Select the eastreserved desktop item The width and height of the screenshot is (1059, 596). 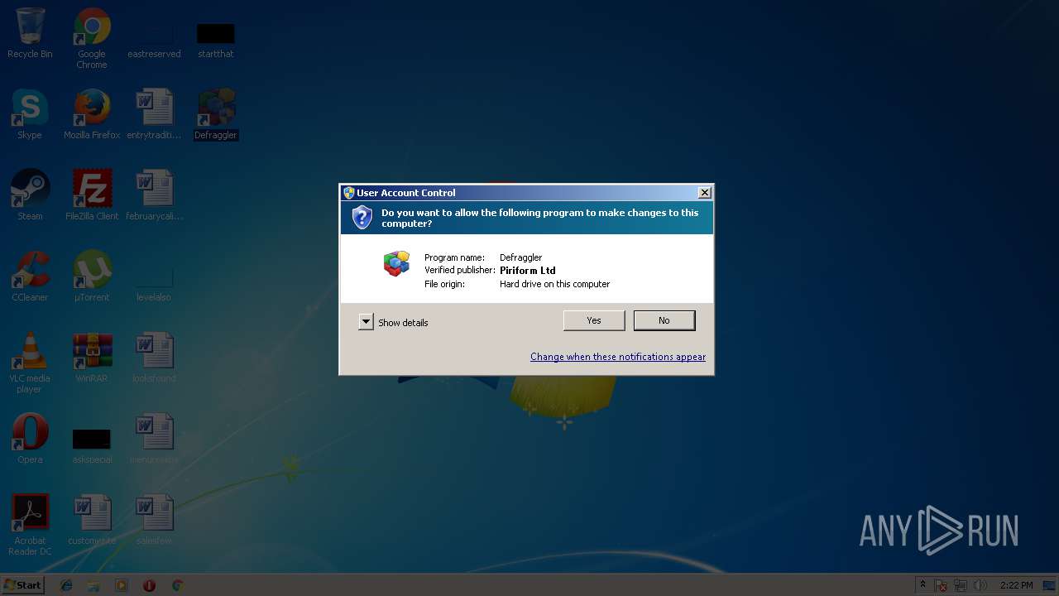pyautogui.click(x=154, y=39)
